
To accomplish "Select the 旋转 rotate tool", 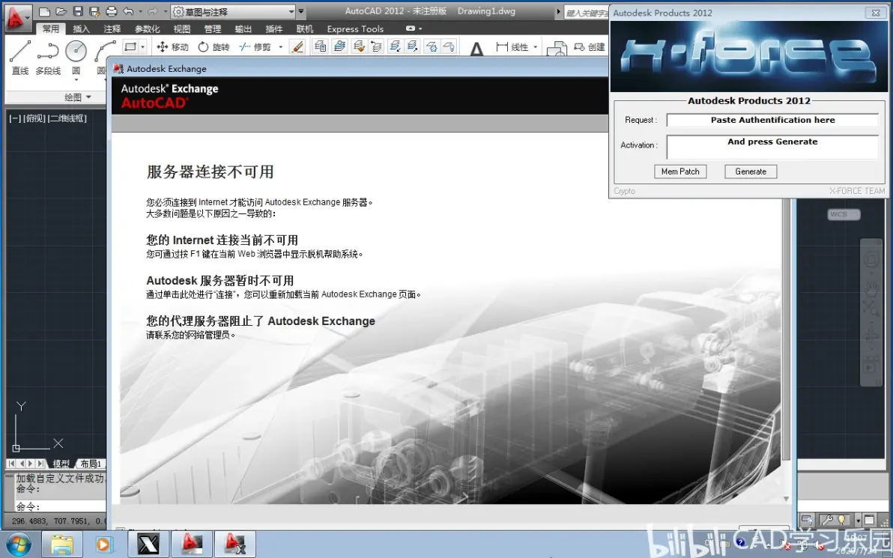I will pos(214,46).
